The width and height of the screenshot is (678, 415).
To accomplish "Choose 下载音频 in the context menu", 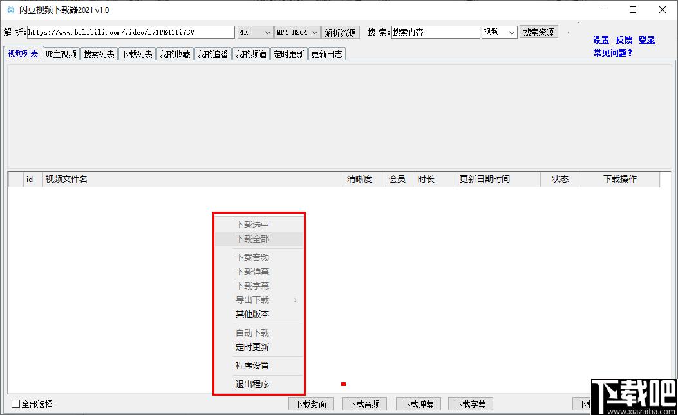I will [259, 257].
